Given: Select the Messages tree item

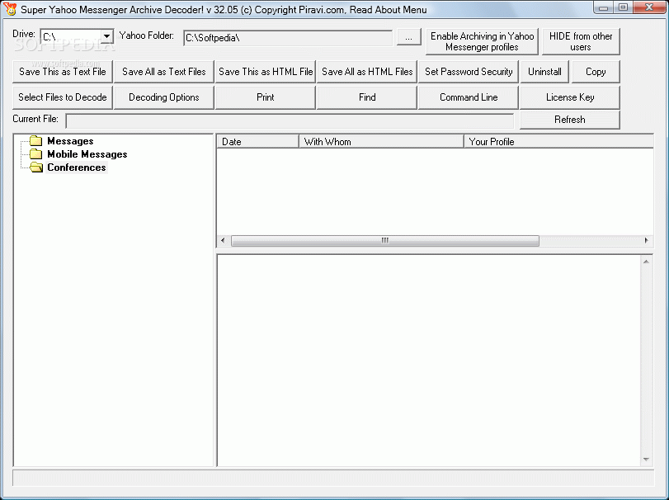Looking at the screenshot, I should [70, 141].
